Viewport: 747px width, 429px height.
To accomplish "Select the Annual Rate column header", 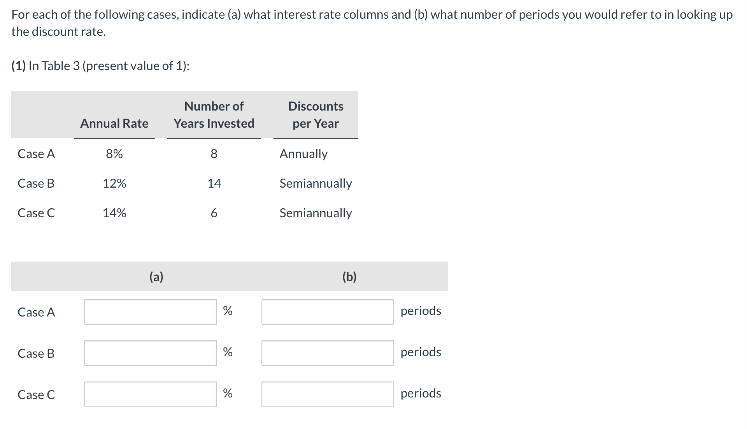I will pyautogui.click(x=114, y=123).
